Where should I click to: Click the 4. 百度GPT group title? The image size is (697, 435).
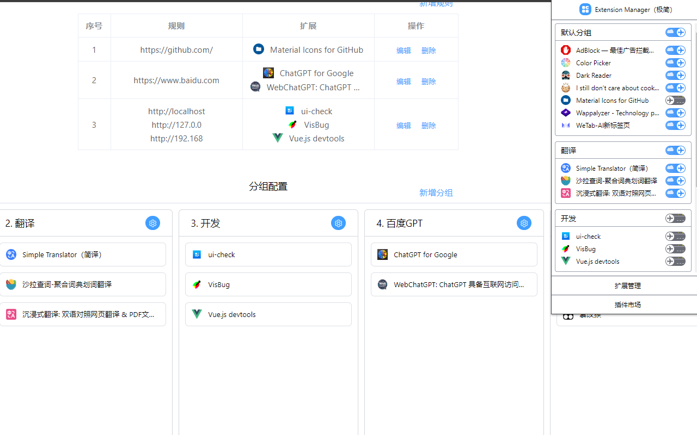[x=400, y=223]
